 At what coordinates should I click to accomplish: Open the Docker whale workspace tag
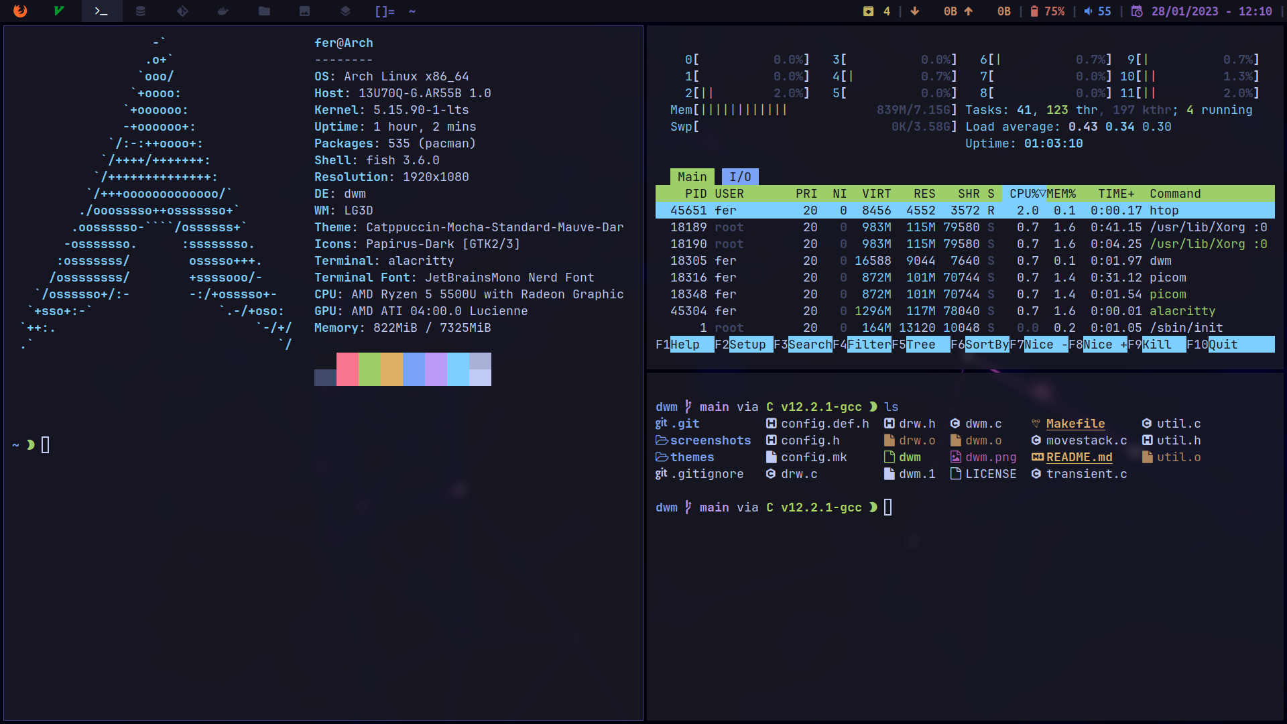click(223, 11)
